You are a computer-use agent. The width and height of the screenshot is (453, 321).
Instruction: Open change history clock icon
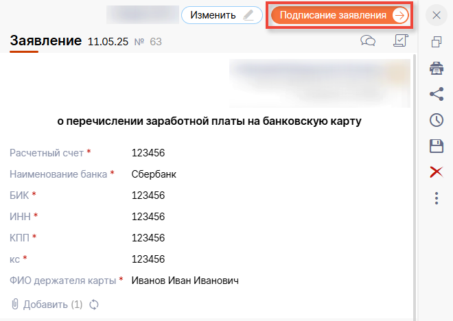436,120
